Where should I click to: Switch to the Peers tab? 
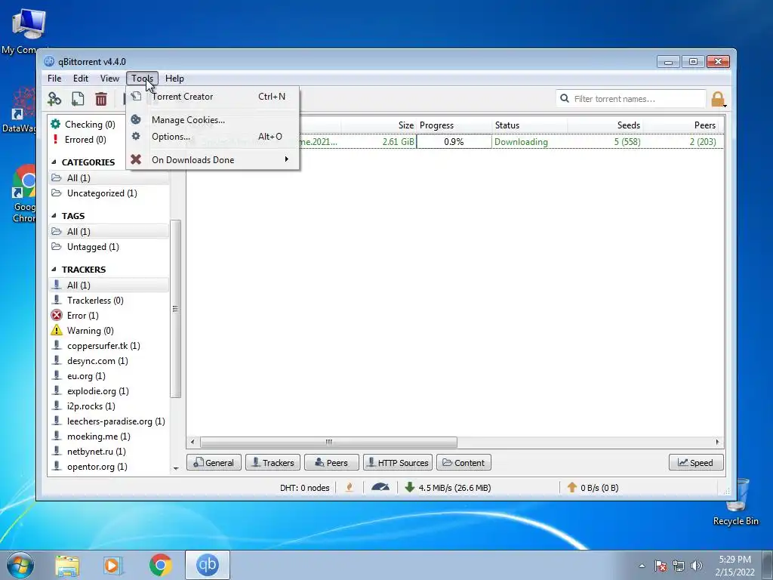331,463
